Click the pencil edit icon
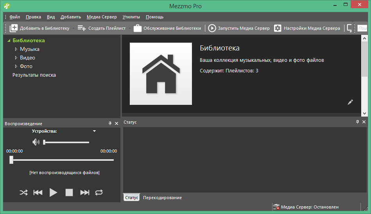Screen dimensions: 371x214 click(x=350, y=102)
